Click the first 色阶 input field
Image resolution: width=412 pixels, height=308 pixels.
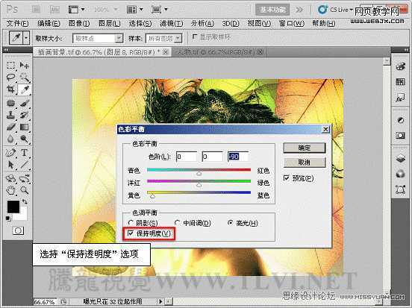click(x=187, y=157)
